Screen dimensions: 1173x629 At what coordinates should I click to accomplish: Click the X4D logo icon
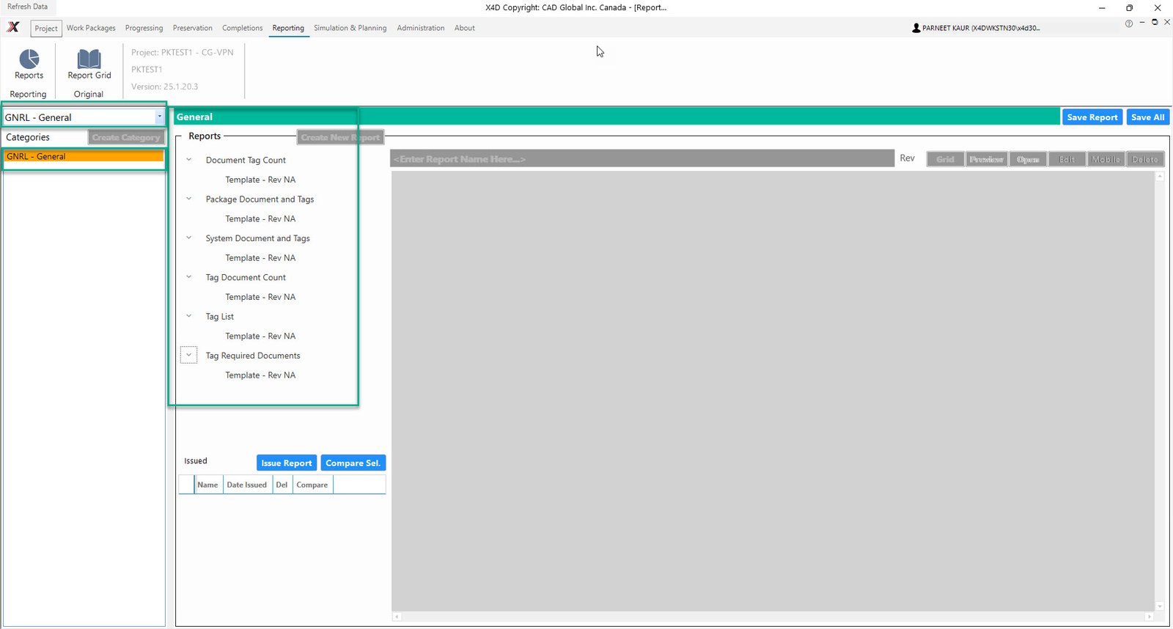13,27
